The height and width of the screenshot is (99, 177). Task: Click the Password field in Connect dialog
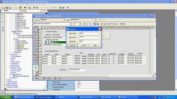click(x=89, y=37)
